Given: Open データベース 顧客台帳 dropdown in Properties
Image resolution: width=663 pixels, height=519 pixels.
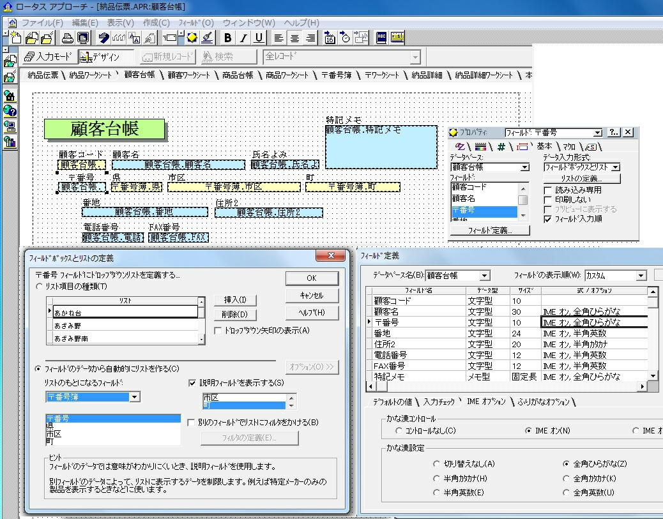Looking at the screenshot, I should click(x=525, y=167).
